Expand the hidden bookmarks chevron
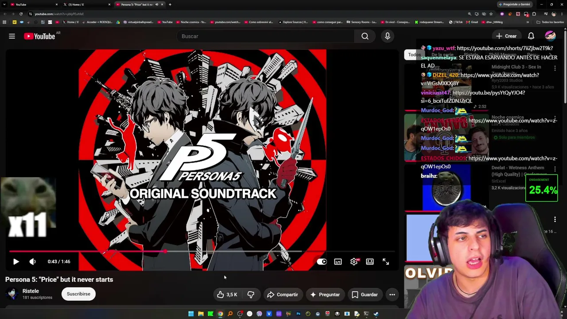 tap(527, 22)
